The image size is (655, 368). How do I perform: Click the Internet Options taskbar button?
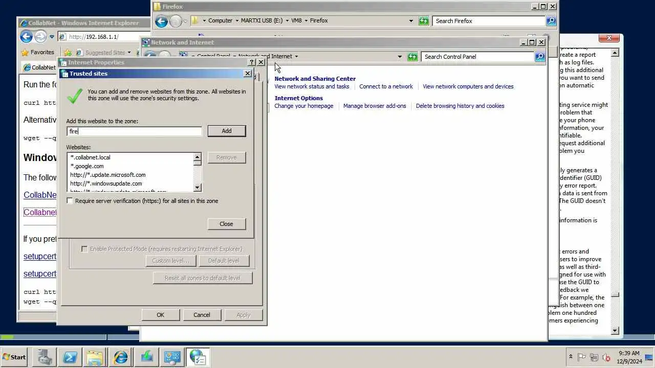coord(198,357)
